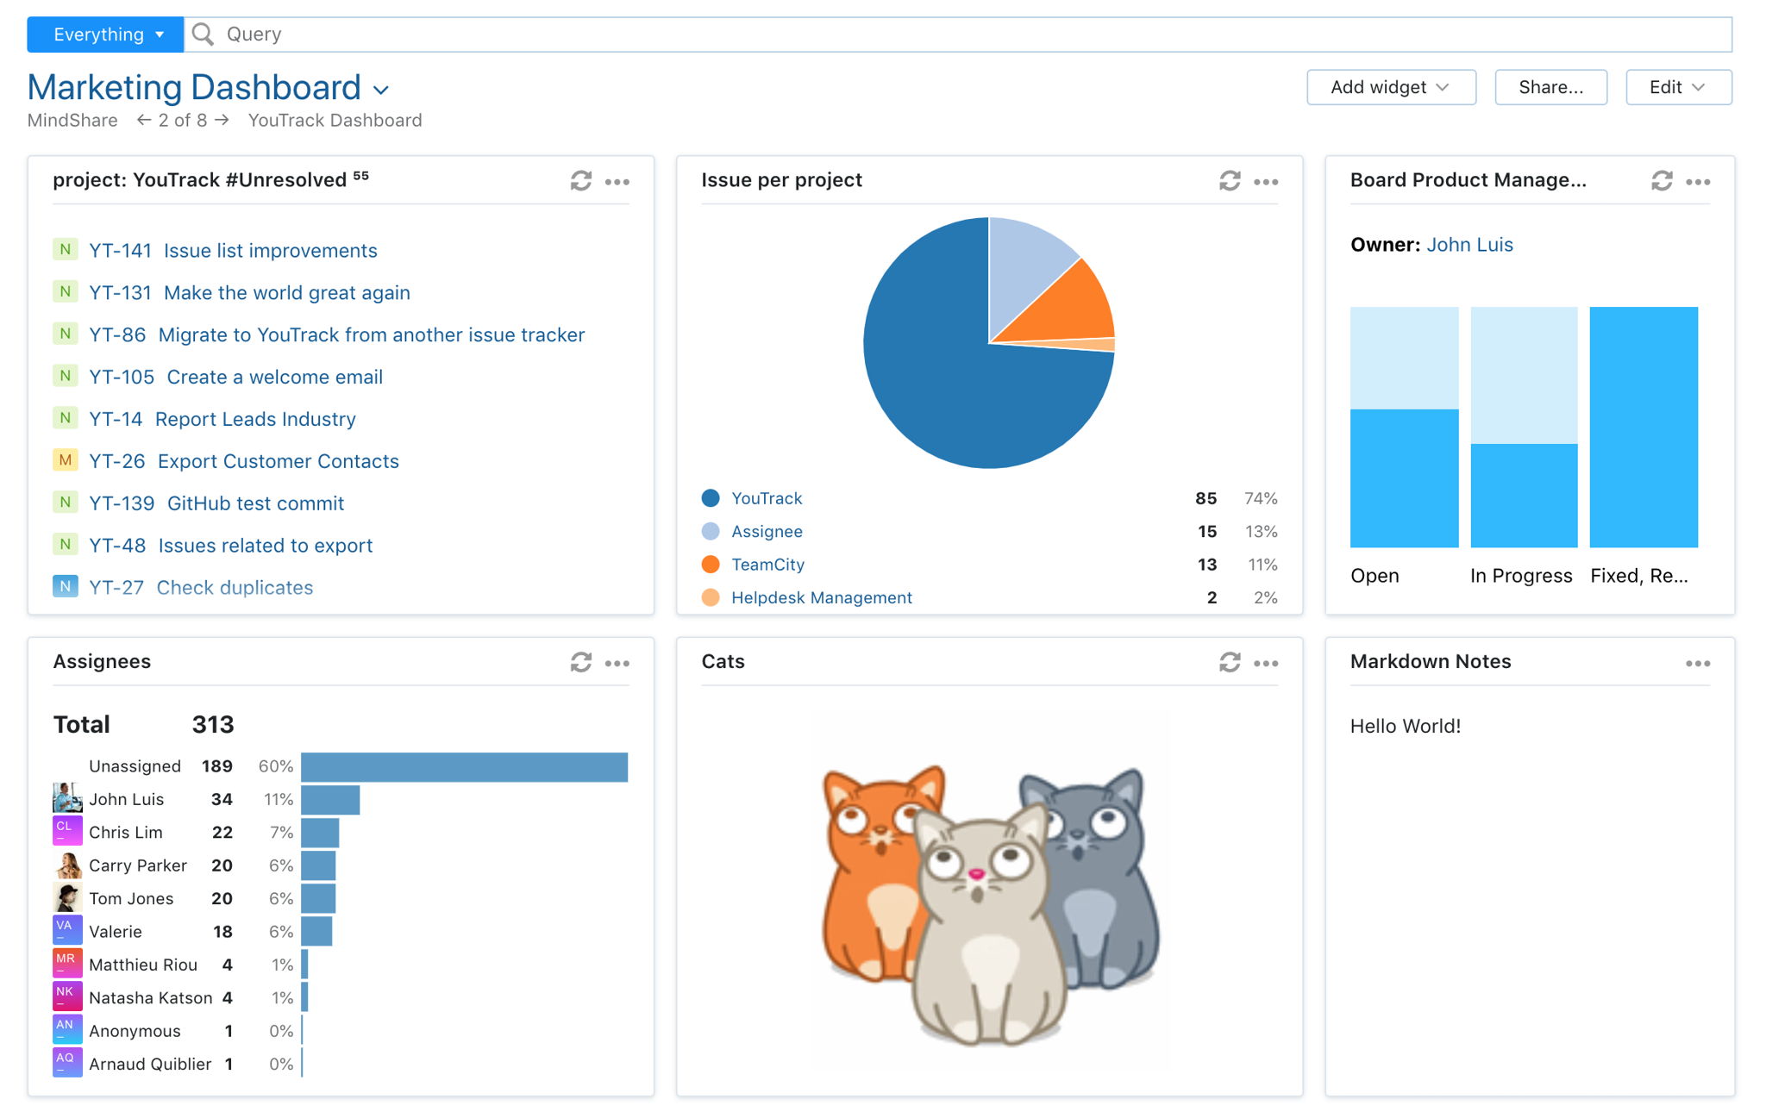
Task: Refresh the Cats widget
Action: point(1230,662)
